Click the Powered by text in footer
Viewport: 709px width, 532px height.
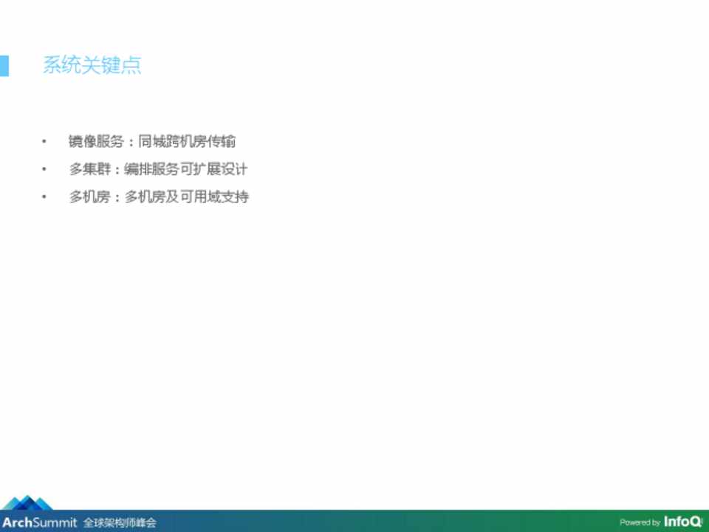[x=640, y=522]
